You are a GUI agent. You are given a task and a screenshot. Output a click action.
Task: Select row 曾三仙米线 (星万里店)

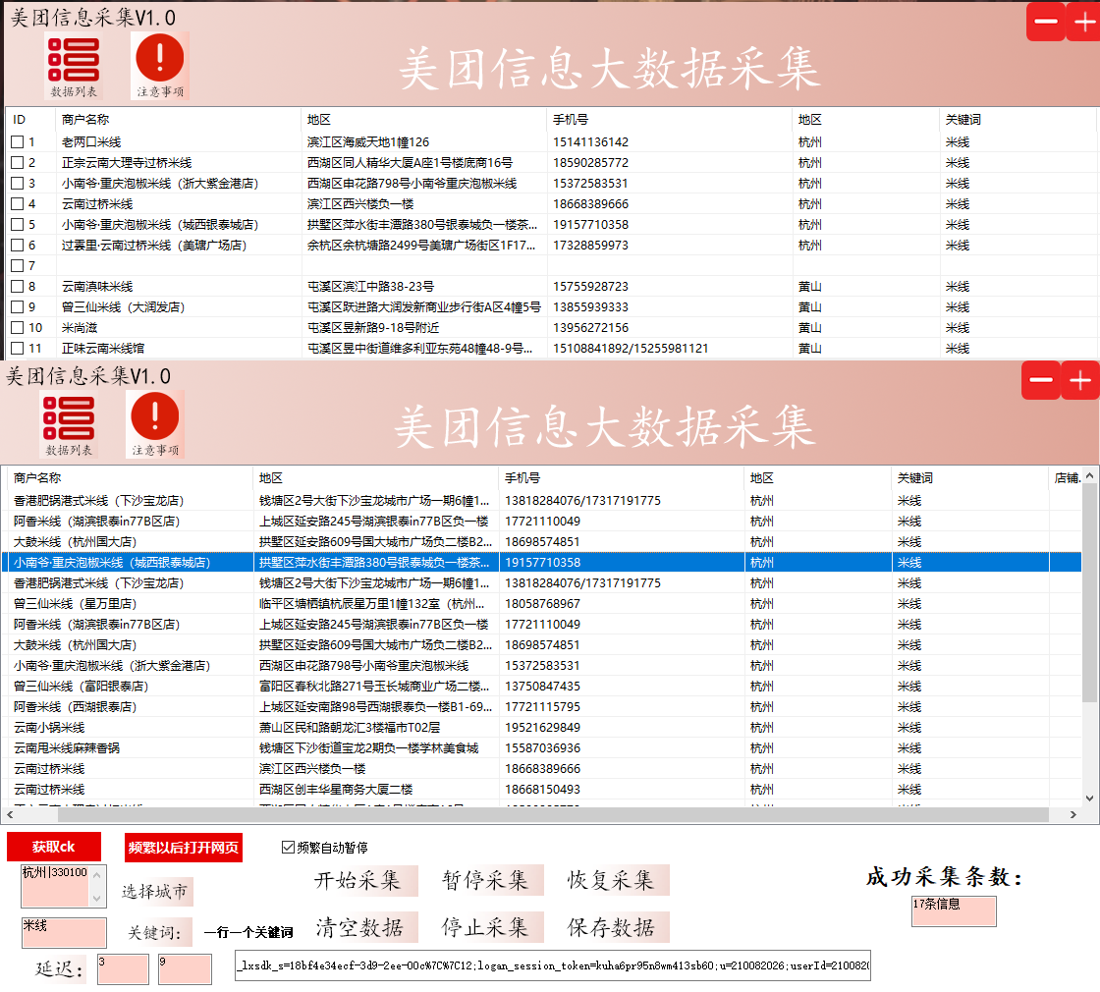click(x=541, y=604)
